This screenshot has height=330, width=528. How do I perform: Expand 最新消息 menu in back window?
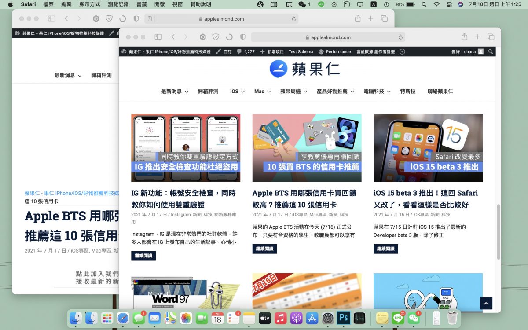[68, 76]
